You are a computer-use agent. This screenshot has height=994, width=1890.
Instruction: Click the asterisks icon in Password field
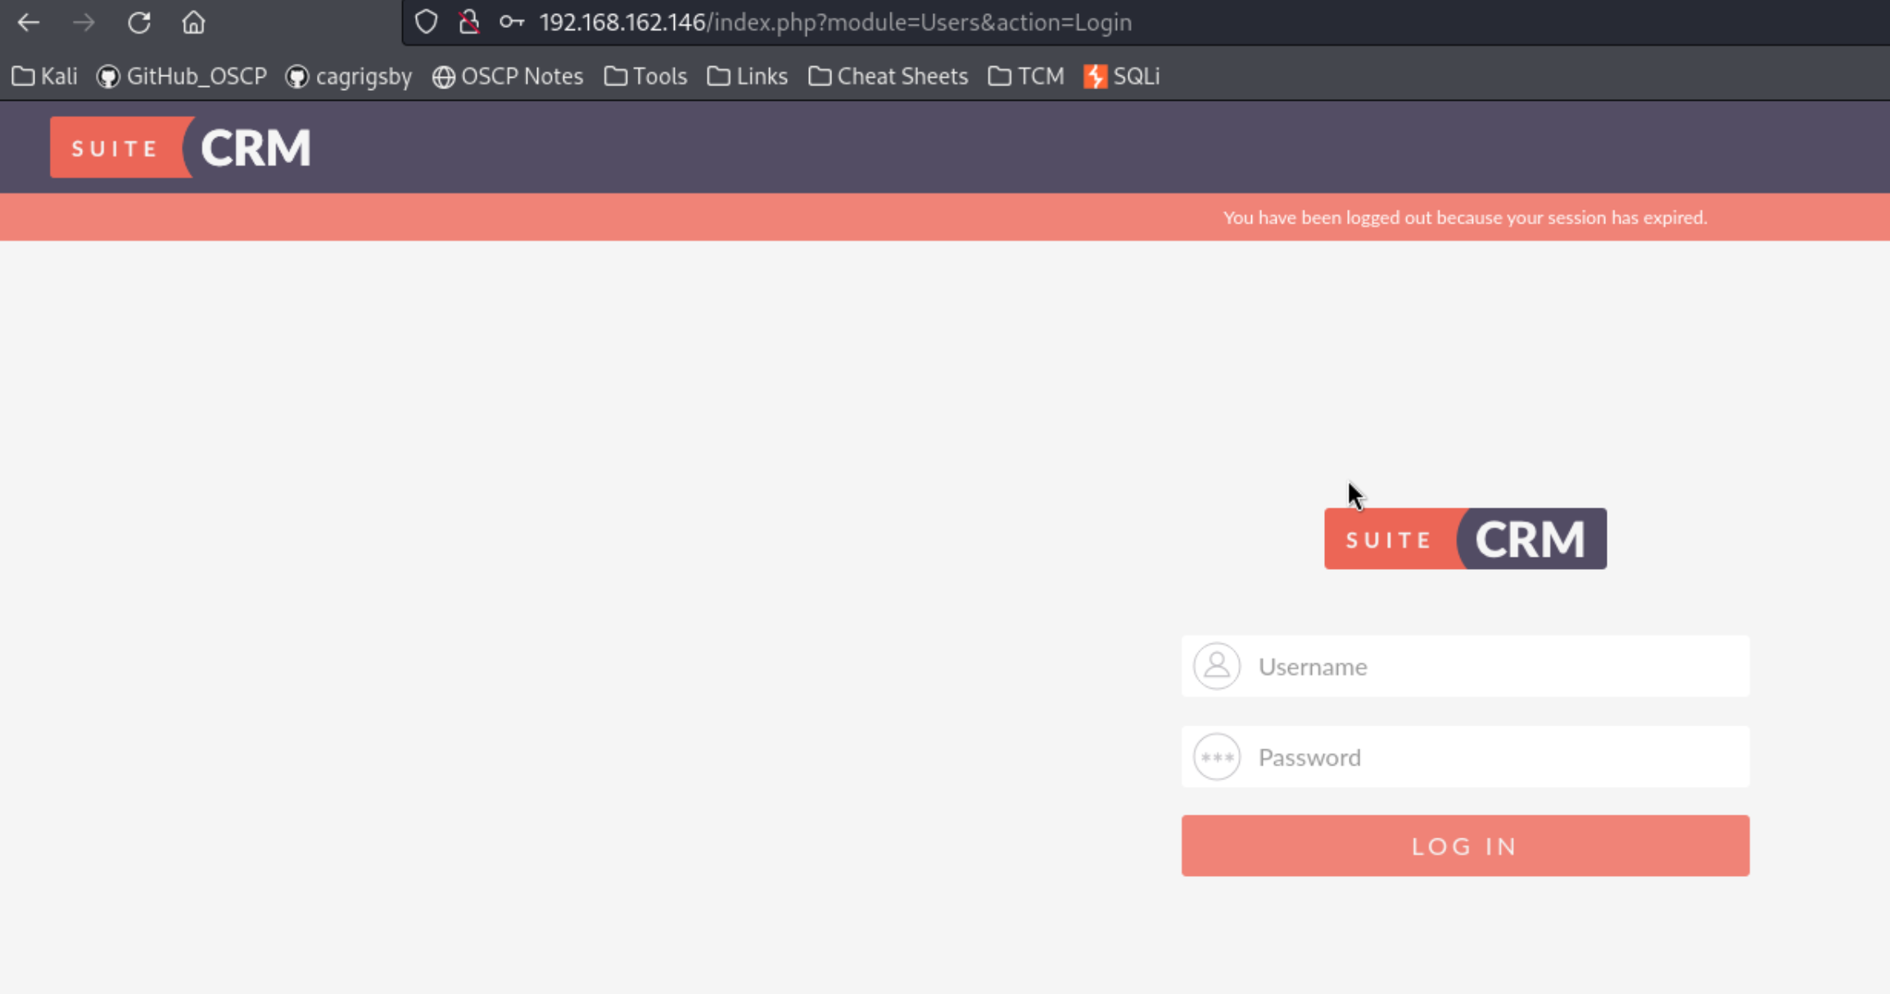(1217, 757)
